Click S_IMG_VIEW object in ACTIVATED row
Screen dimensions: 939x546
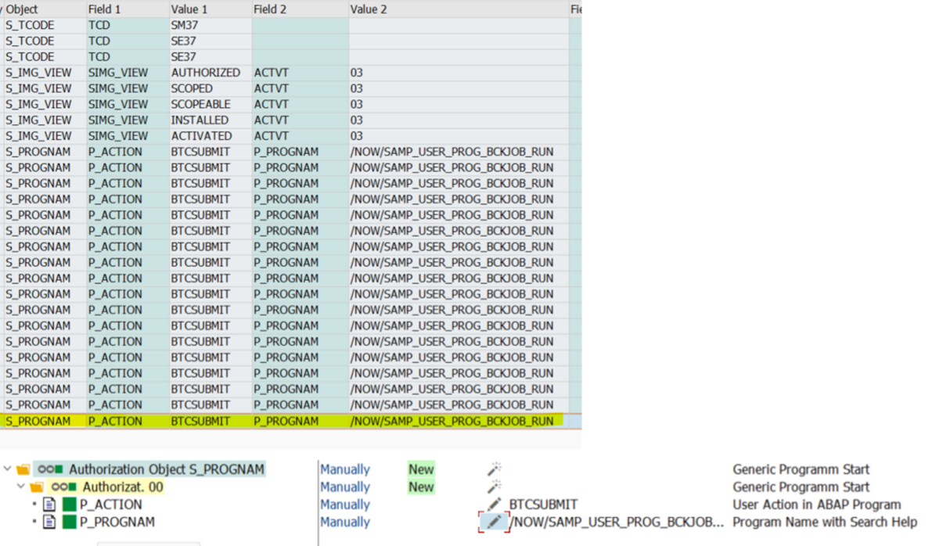point(45,135)
